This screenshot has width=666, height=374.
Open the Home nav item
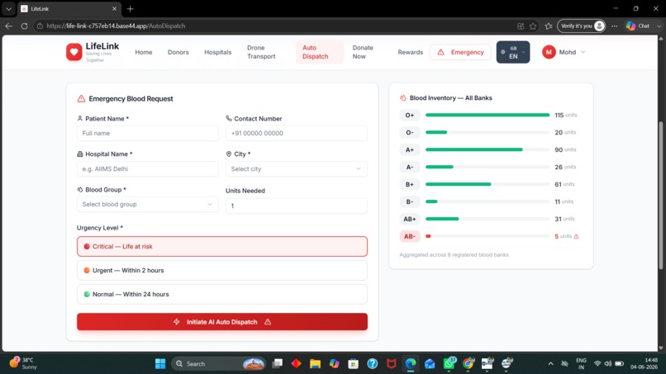point(144,52)
